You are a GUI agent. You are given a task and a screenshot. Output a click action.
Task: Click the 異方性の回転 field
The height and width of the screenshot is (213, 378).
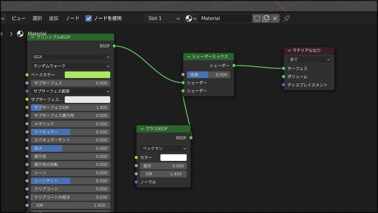point(70,164)
